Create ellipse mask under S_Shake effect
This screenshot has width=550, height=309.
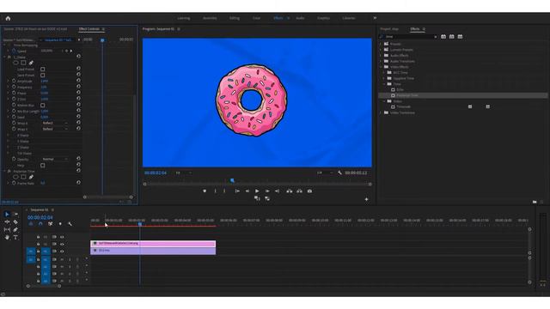15,63
